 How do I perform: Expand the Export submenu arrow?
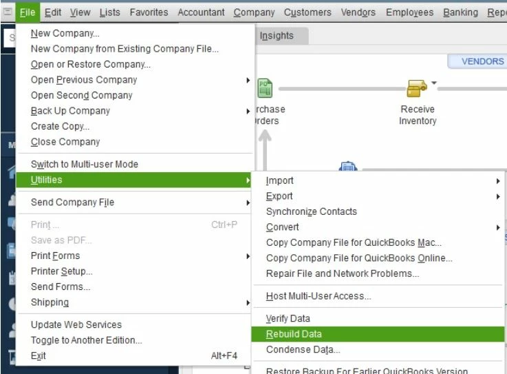[498, 196]
